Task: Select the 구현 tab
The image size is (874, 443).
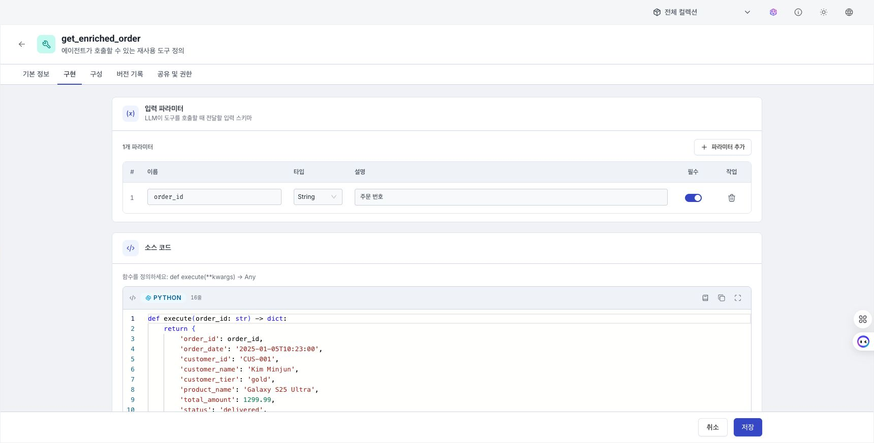Action: point(70,74)
